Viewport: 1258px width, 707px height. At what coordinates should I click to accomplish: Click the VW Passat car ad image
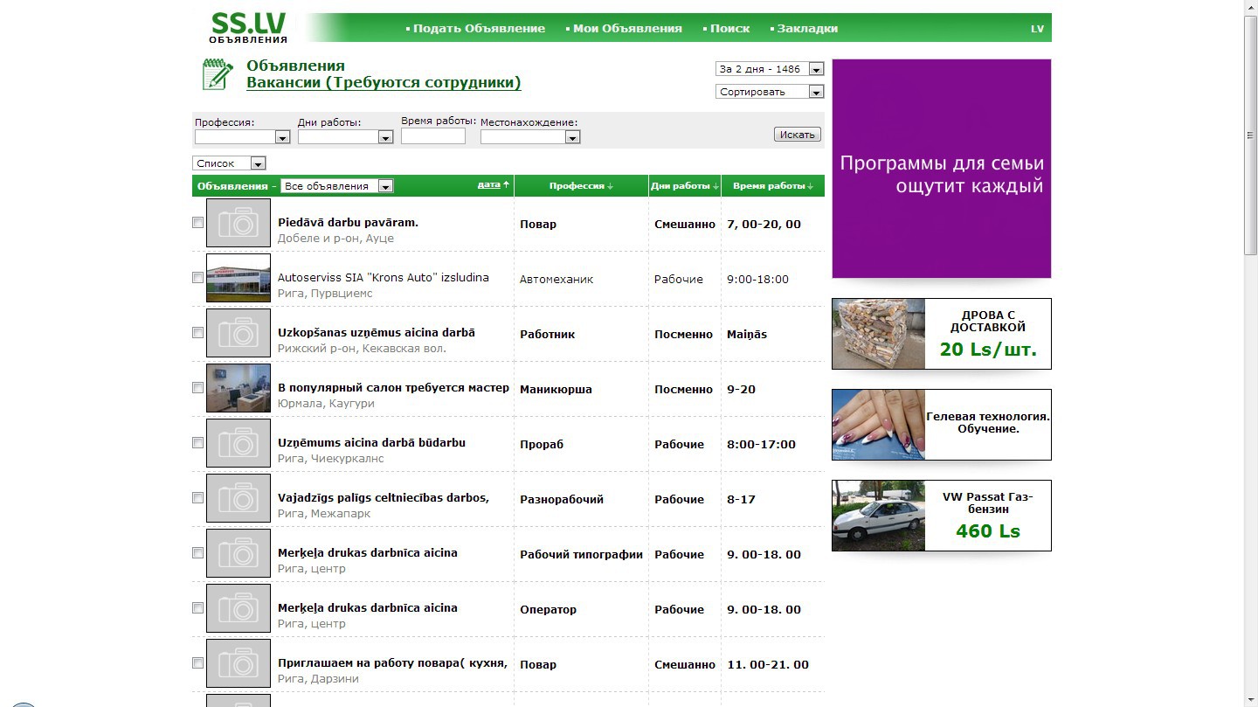(878, 516)
